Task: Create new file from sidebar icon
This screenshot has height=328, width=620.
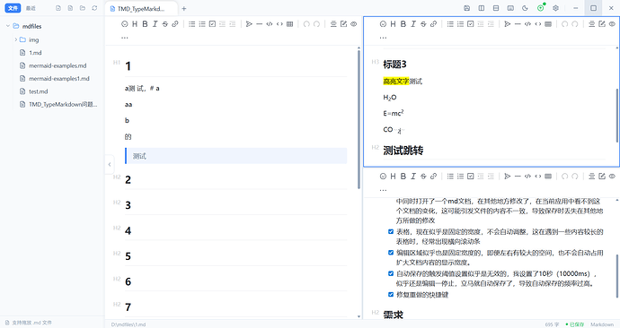Action: coord(58,8)
